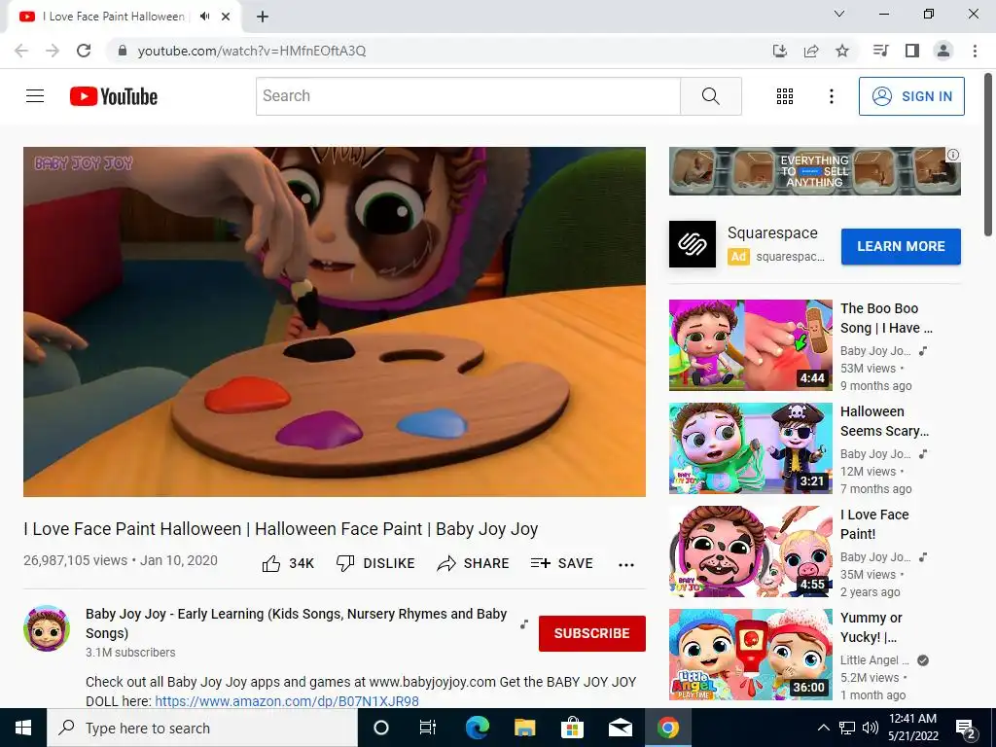Open Chrome media controls icon
The image size is (996, 747).
click(x=880, y=51)
